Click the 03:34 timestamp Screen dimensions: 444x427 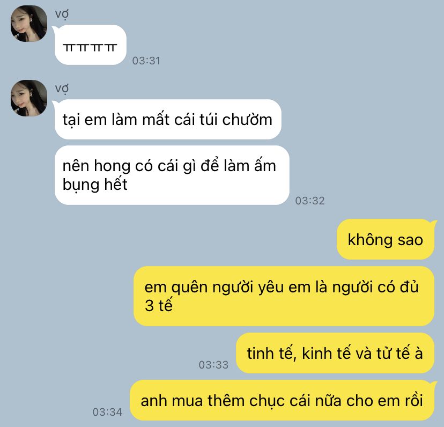107,412
